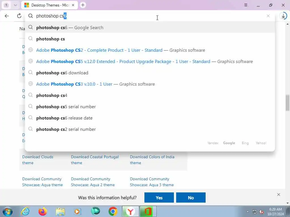This screenshot has width=290, height=217.
Task: Click the scrollbar up arrow
Action: 288,24
